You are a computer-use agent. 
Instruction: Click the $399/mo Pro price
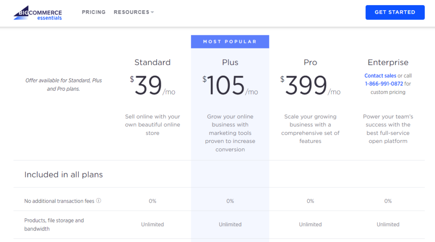click(x=310, y=85)
